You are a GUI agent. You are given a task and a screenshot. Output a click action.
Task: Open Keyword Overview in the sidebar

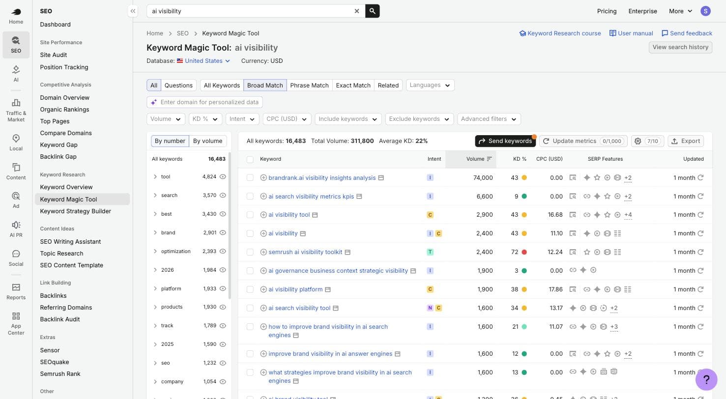point(66,187)
